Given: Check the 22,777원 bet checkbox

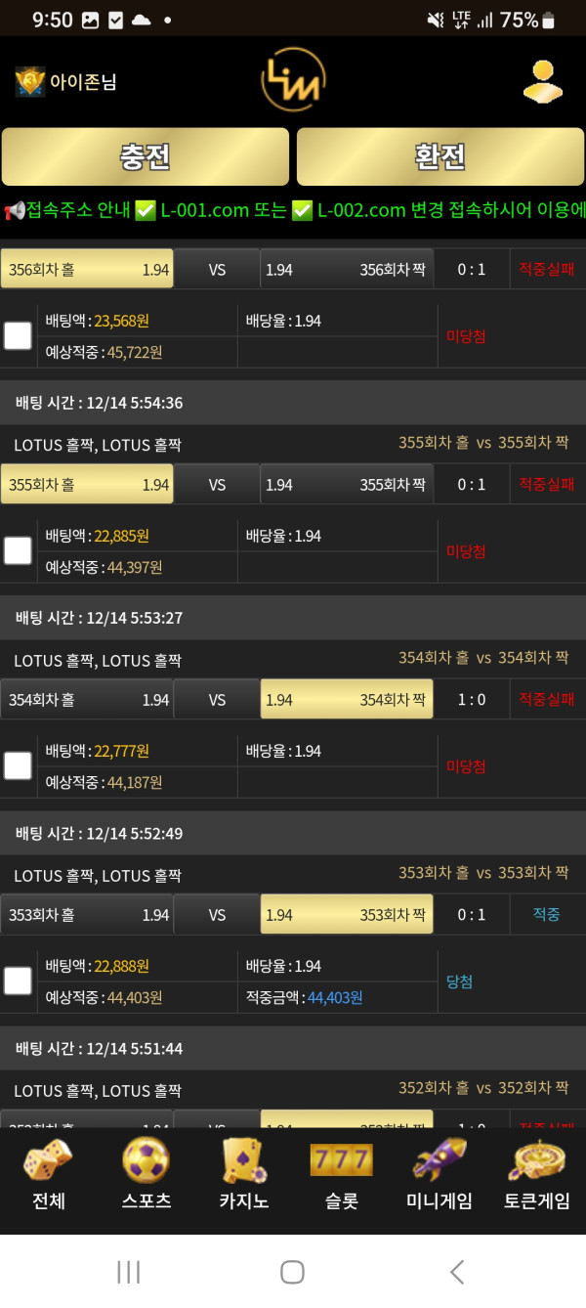Looking at the screenshot, I should pyautogui.click(x=18, y=766).
